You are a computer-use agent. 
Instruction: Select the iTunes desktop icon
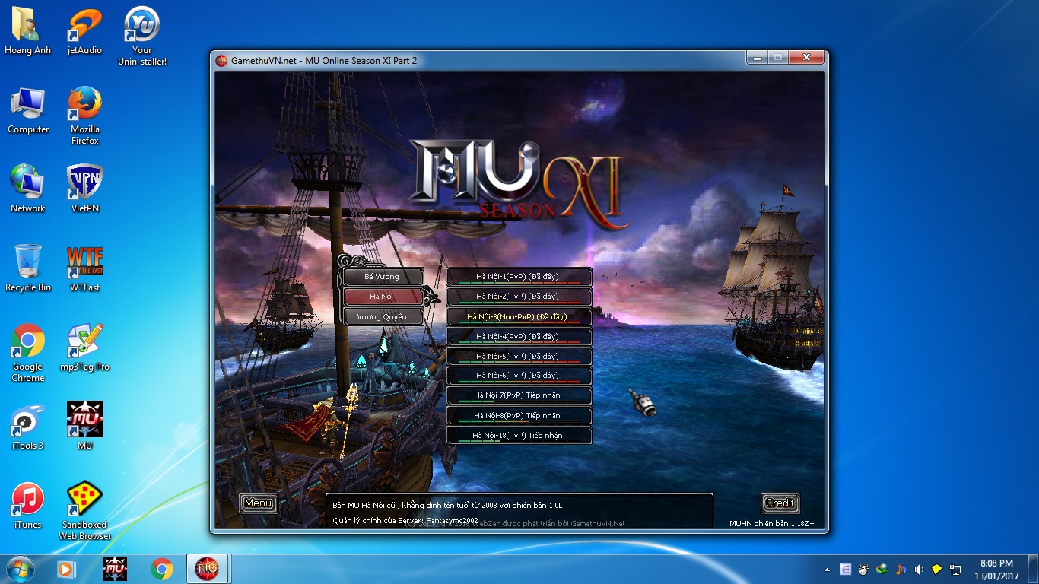tap(28, 506)
